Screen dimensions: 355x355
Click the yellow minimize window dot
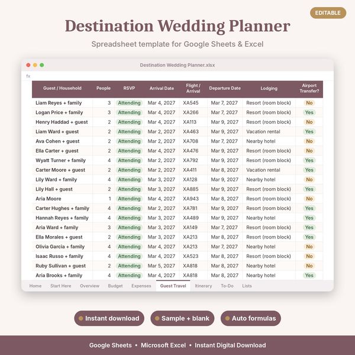point(35,65)
